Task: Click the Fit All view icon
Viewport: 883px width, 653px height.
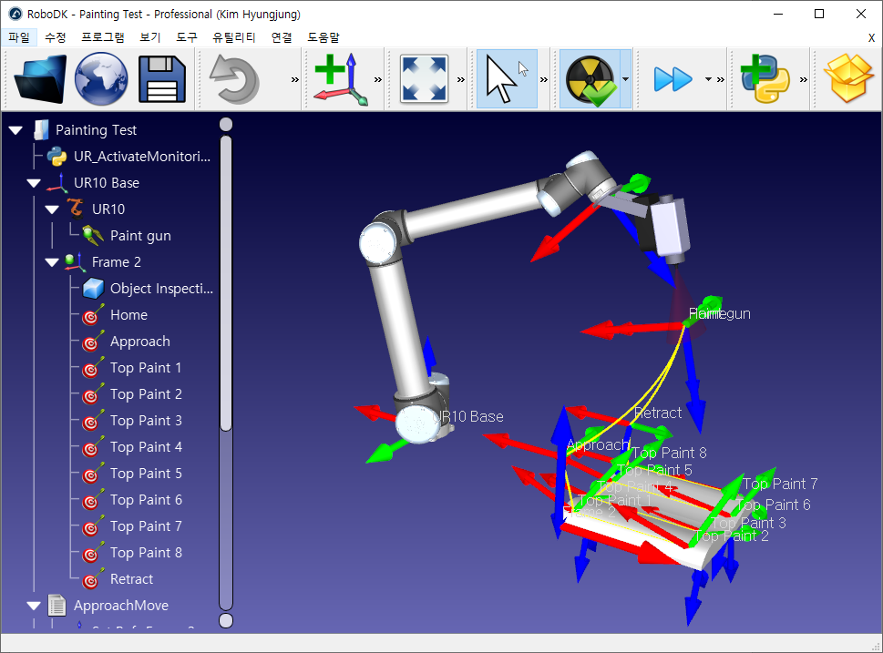Action: pos(424,79)
